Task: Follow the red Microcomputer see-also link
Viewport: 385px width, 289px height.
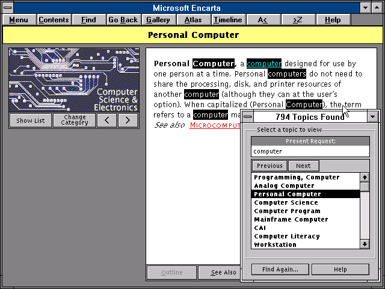Action: click(215, 125)
